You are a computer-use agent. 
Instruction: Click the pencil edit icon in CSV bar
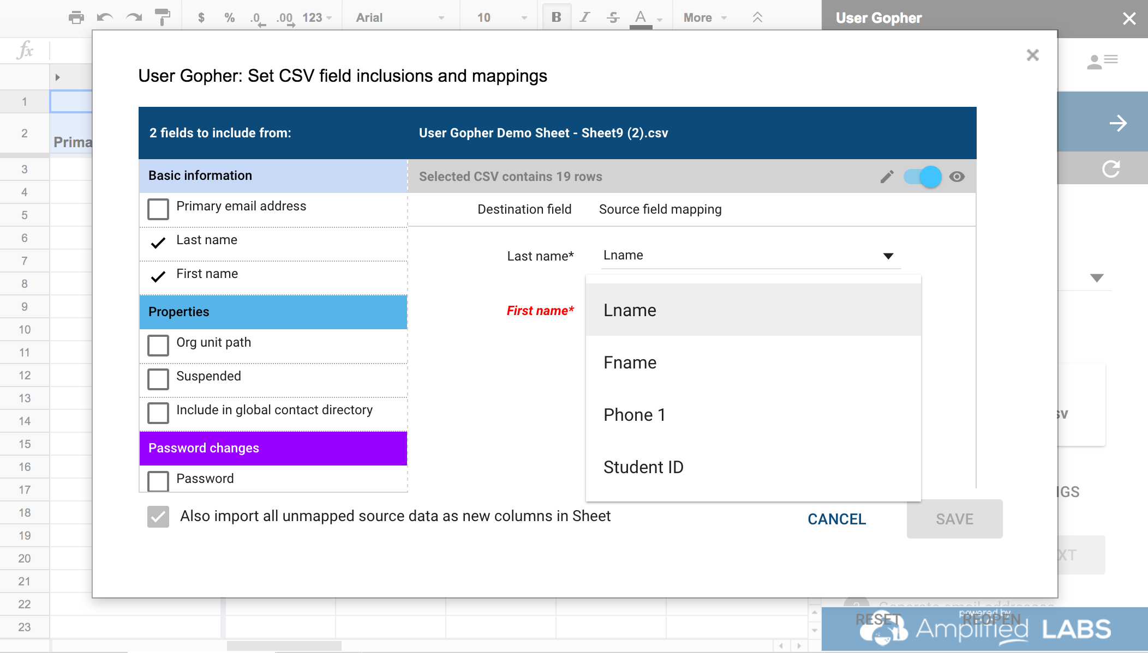click(887, 177)
